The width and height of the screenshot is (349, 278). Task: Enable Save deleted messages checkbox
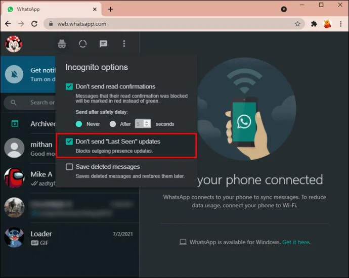tap(69, 167)
